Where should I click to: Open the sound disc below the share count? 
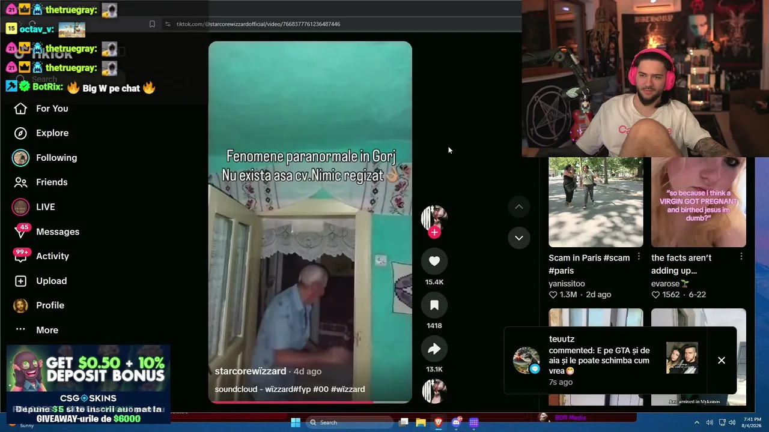(434, 391)
